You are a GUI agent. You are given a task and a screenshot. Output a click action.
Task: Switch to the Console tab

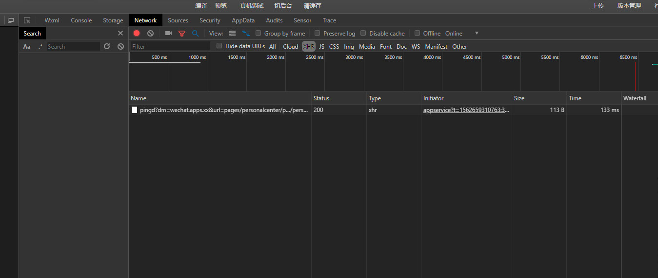81,20
